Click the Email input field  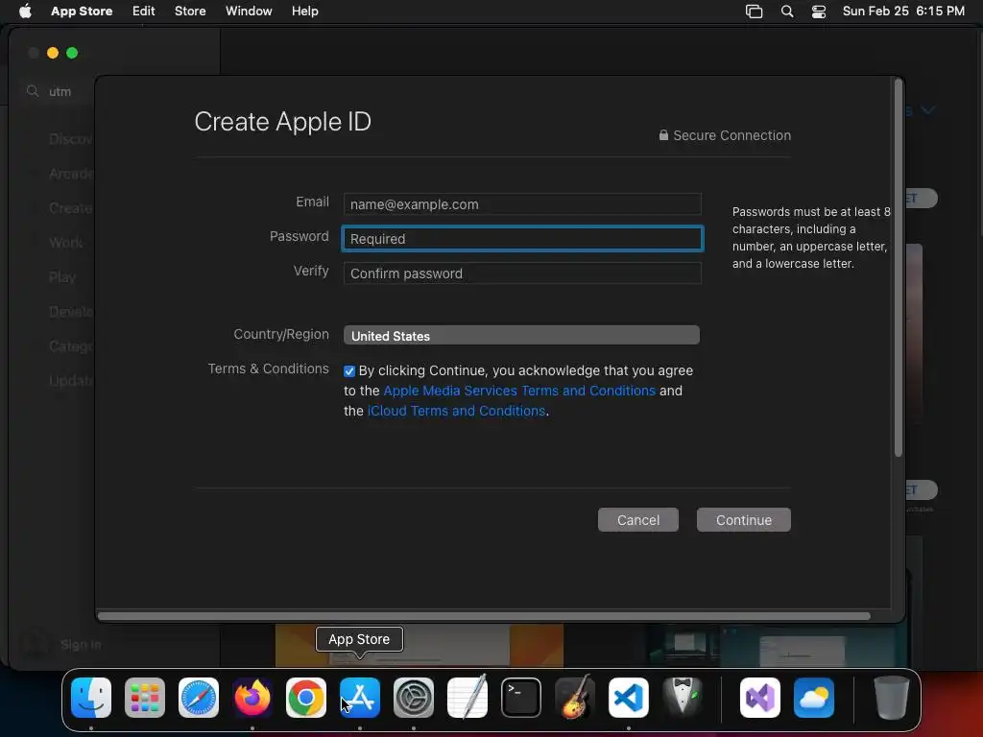522,204
